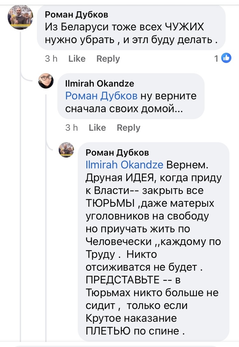Tap Роман Дубков's avatar on the last reply

click(66, 150)
